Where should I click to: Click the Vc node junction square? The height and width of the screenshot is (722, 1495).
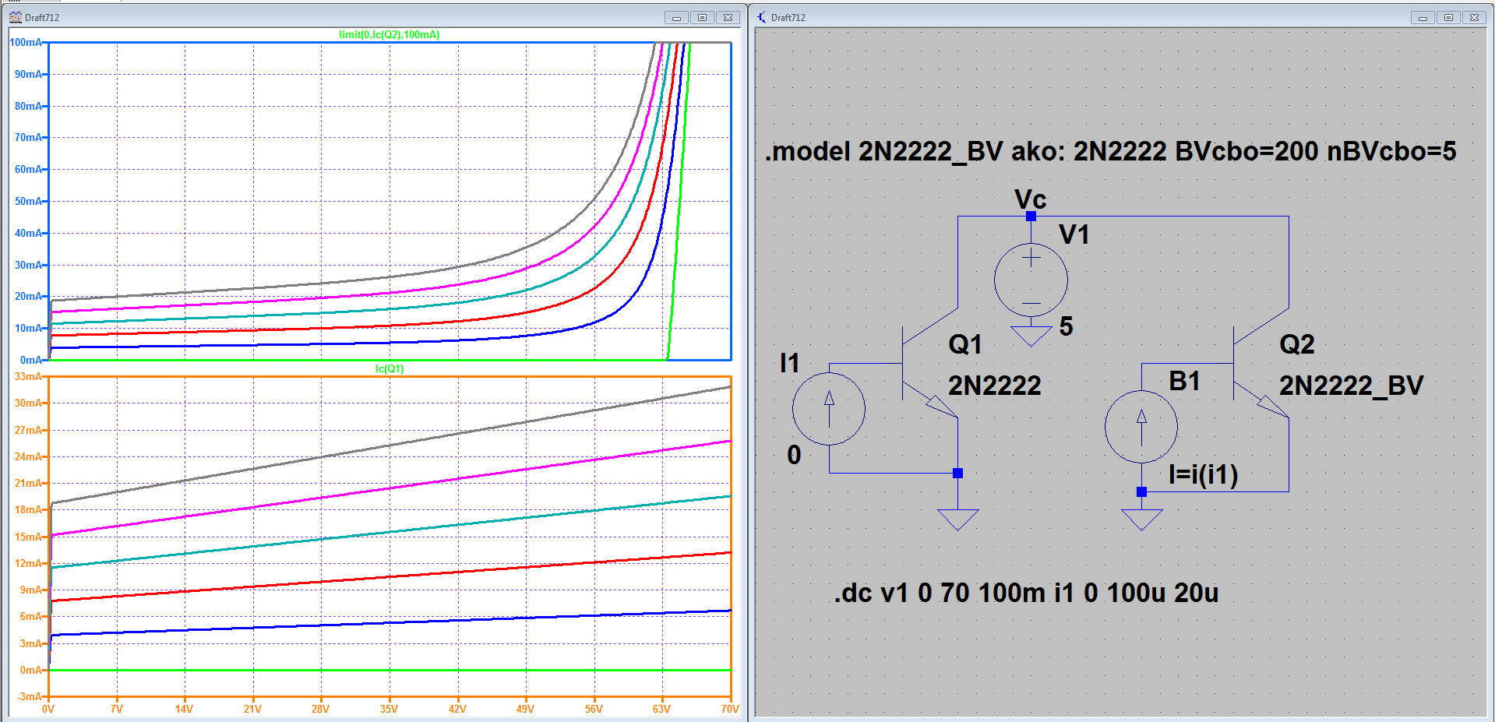pos(1031,217)
